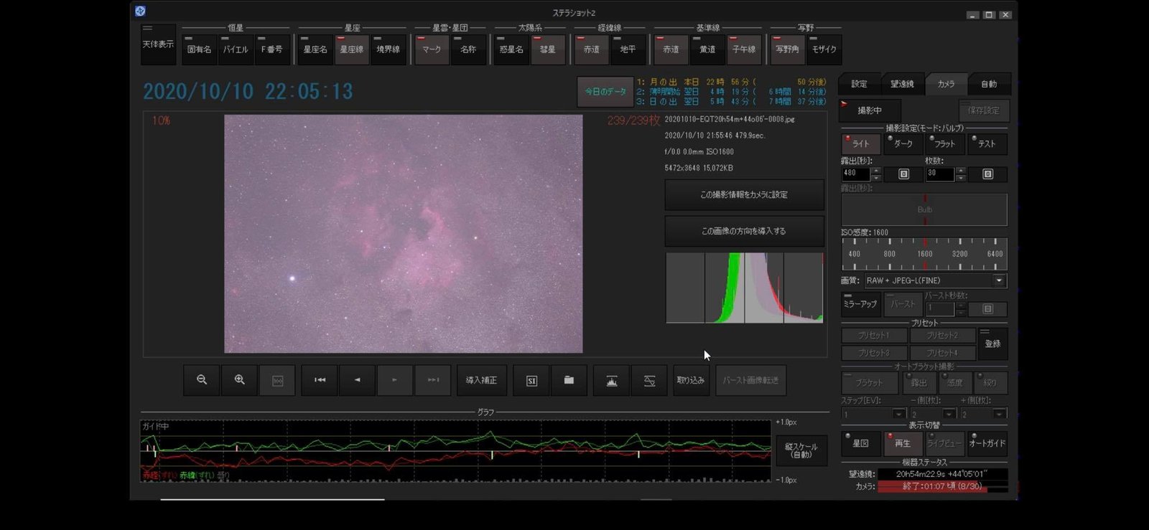Switch to the 望遠鏡 tab
This screenshot has height=530, width=1149.
(x=903, y=84)
